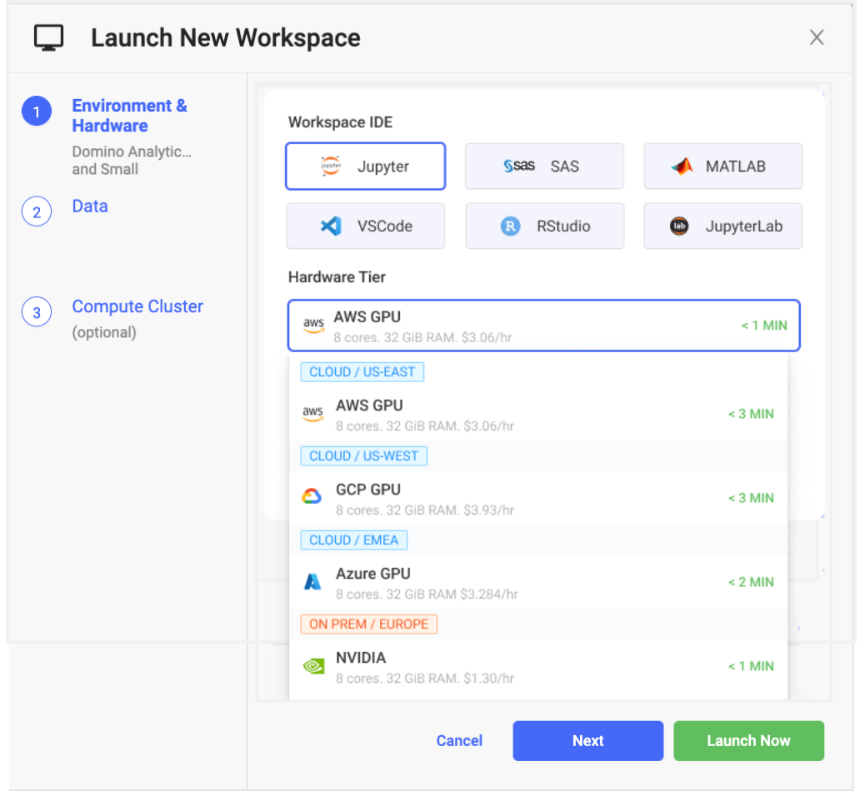Click '< 2 MIN' wait time for Azure GPU

pos(751,582)
